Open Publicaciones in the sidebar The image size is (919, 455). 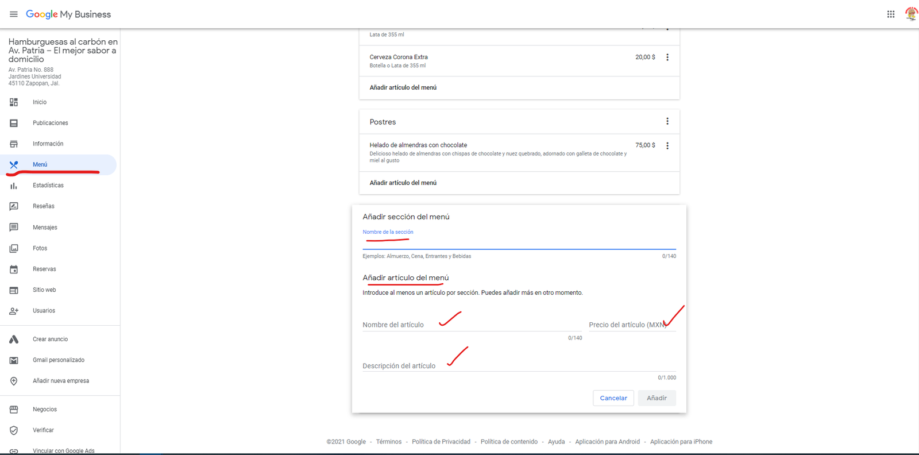[x=50, y=123]
